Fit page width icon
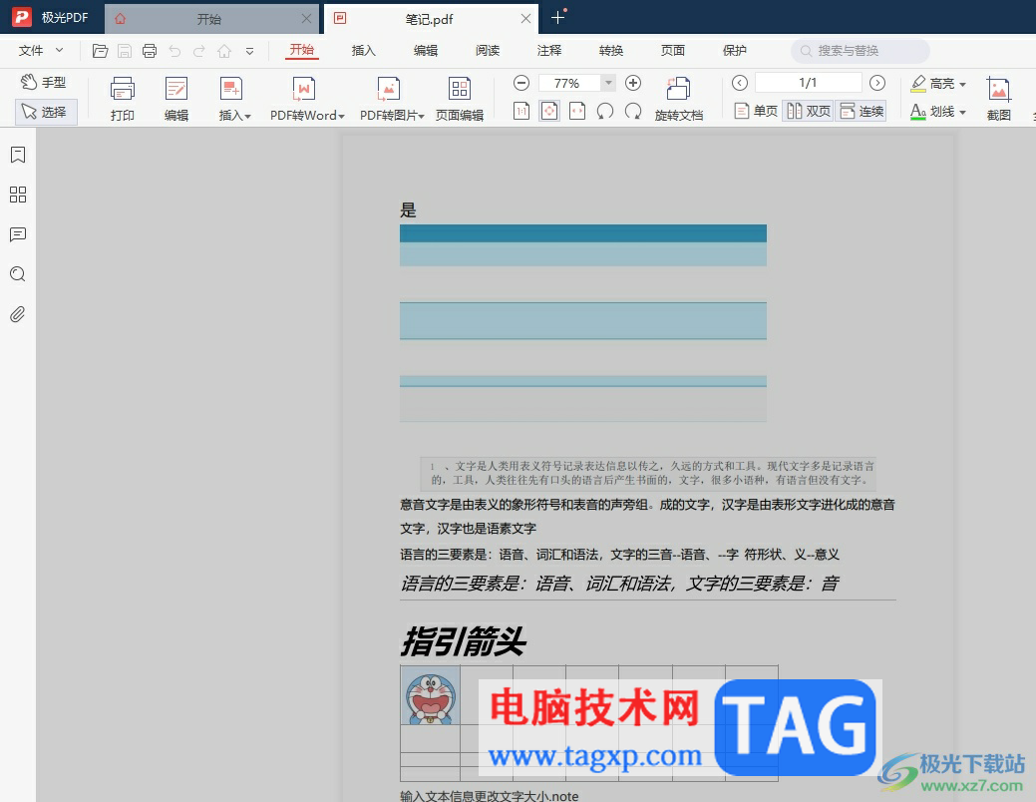This screenshot has width=1036, height=802. [x=577, y=111]
